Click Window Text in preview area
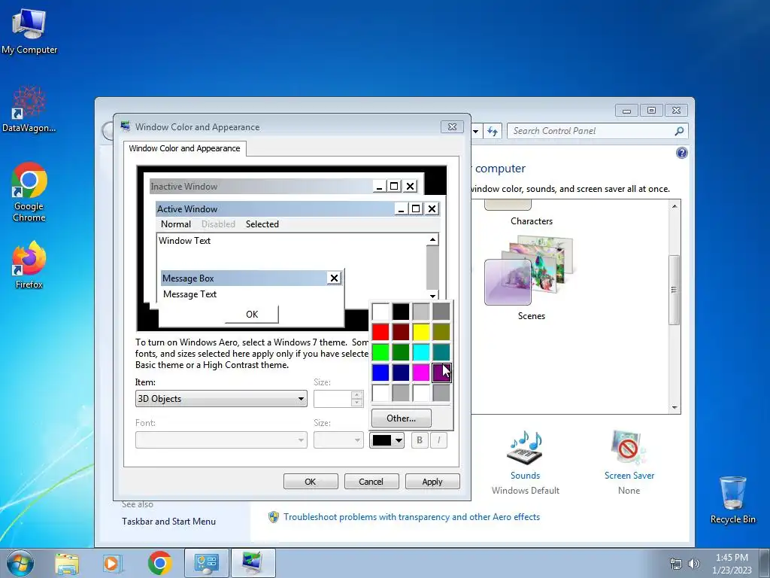The width and height of the screenshot is (770, 578). [x=185, y=241]
